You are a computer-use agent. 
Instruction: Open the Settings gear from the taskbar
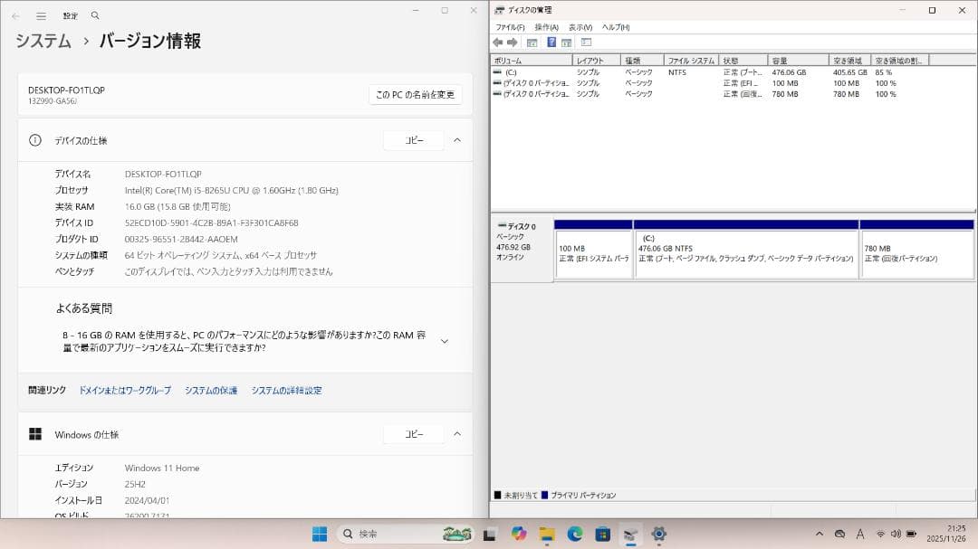pos(657,534)
